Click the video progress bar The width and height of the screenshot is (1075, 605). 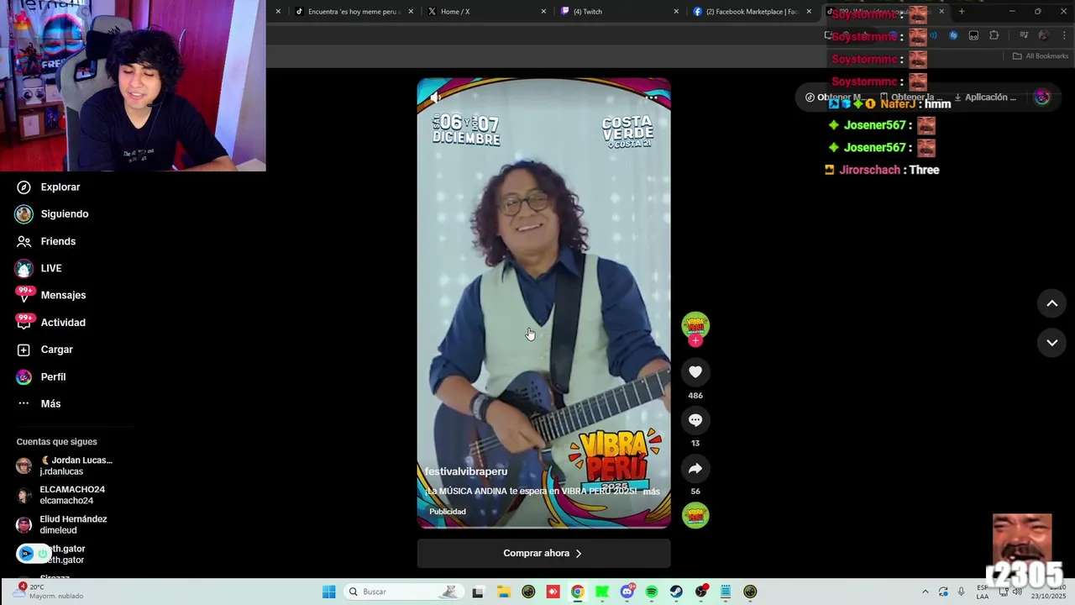(x=543, y=527)
